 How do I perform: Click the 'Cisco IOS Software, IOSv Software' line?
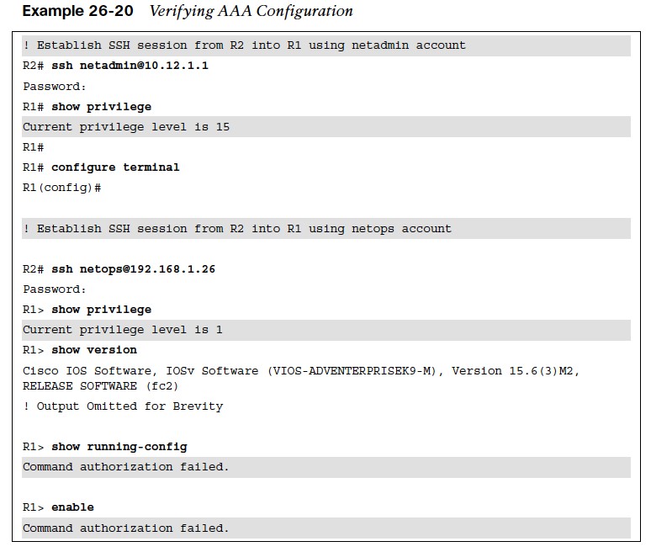(301, 371)
